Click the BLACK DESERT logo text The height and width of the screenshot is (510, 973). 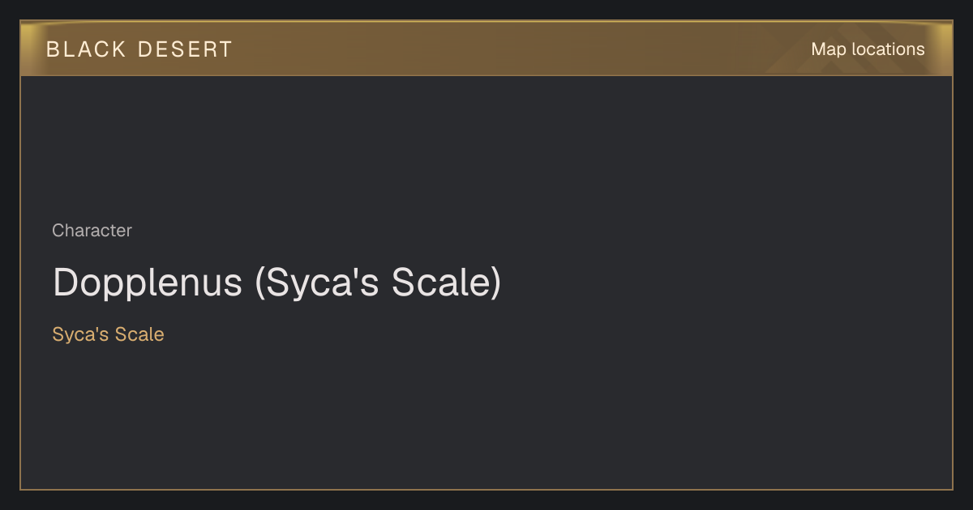[139, 49]
